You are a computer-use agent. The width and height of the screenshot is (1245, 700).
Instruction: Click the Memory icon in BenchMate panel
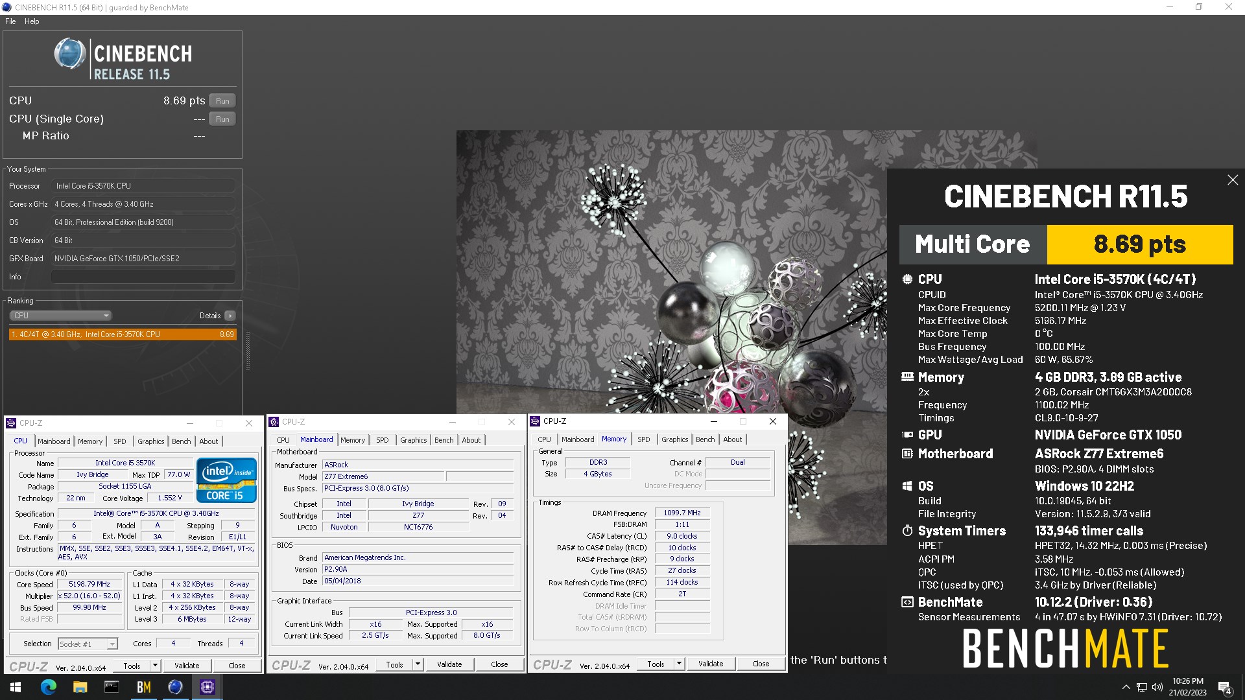pos(907,377)
